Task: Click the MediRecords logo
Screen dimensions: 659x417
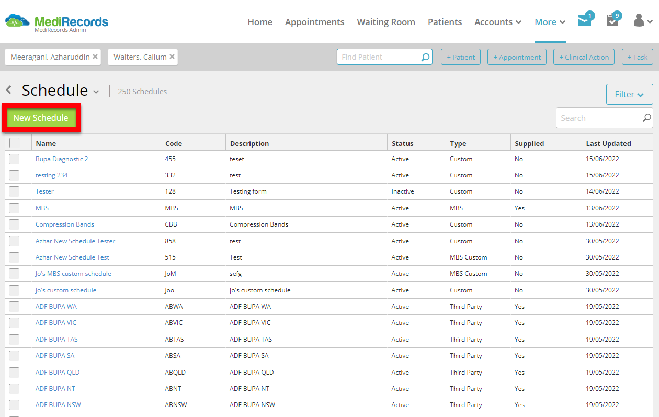Action: (x=56, y=22)
